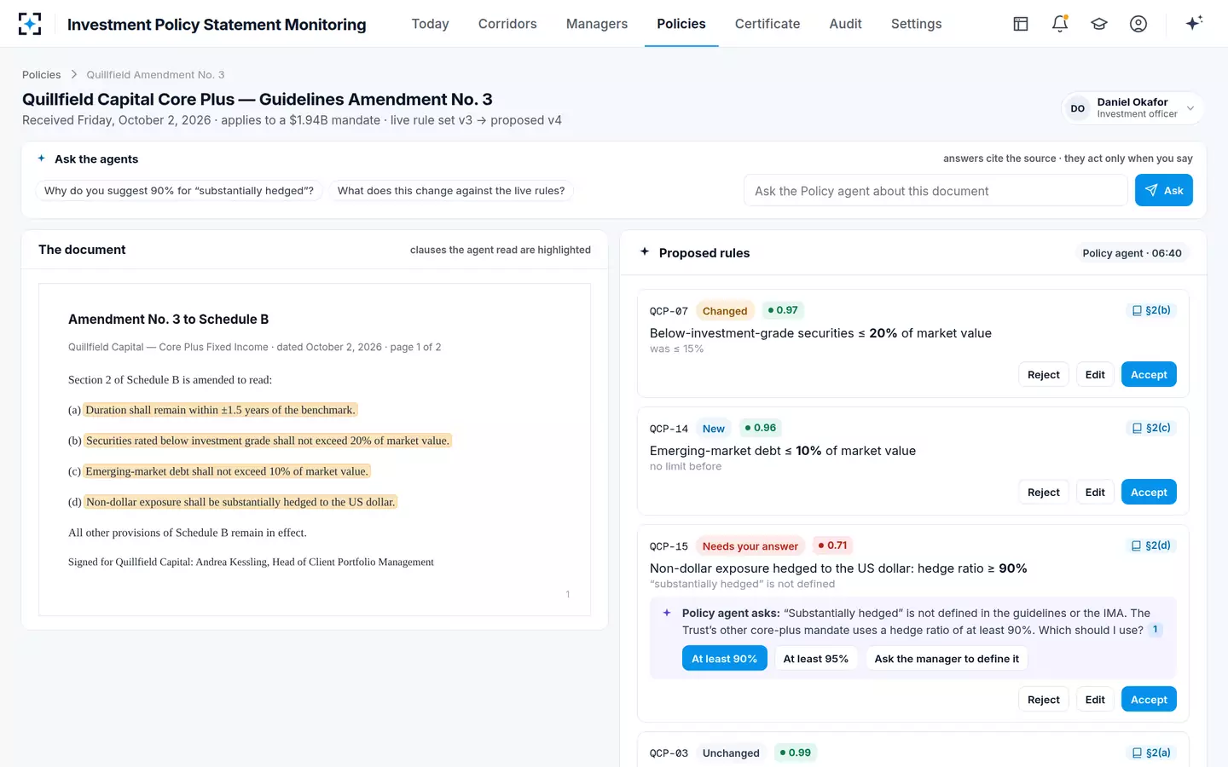This screenshot has width=1228, height=767.
Task: Click the breadcrumb chevron separator
Action: (74, 75)
